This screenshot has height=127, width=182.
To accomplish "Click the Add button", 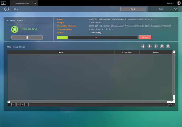I will pyautogui.click(x=133, y=9).
